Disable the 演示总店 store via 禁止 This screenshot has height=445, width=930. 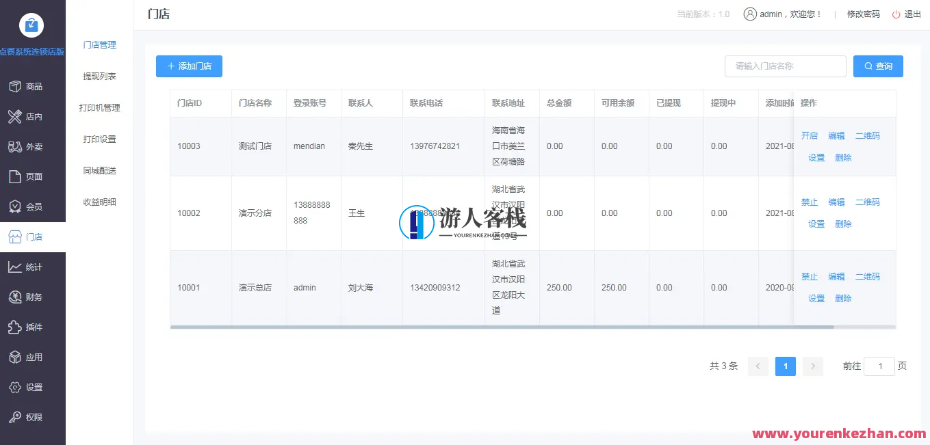pos(809,276)
